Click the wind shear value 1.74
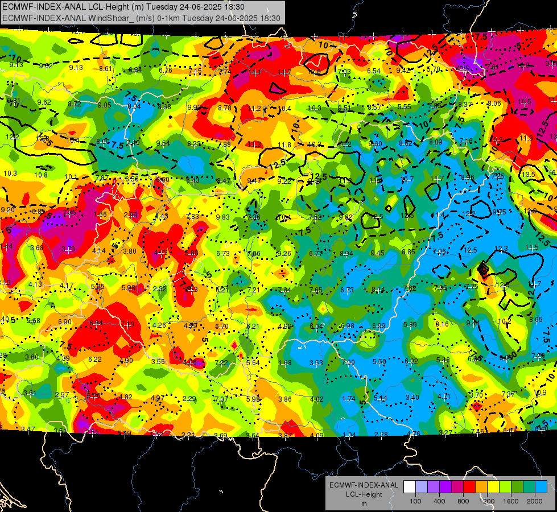This screenshot has width=557, height=512. pos(348,399)
